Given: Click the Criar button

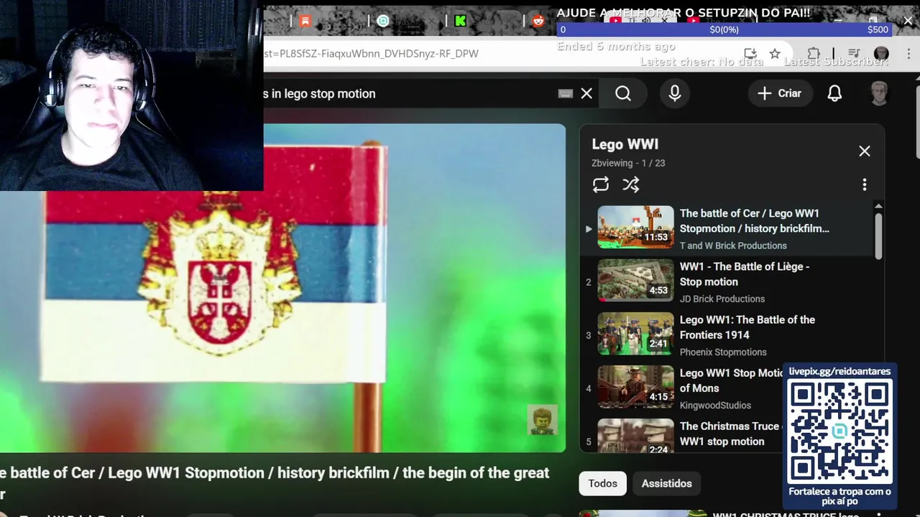Looking at the screenshot, I should (779, 93).
